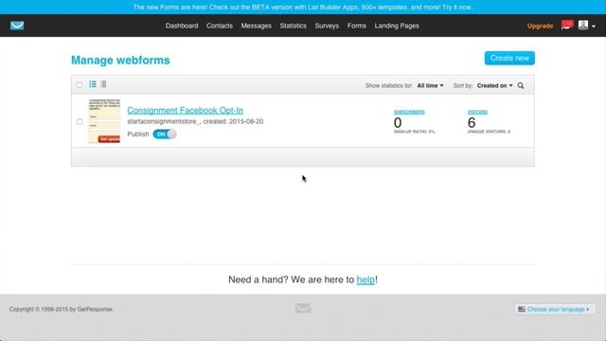Screen dimensions: 606x341
Task: Open the red notifications flag
Action: (567, 26)
